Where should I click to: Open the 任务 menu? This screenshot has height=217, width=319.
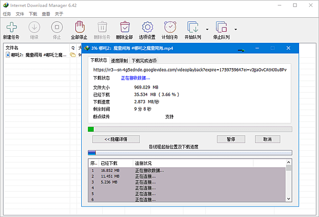click(x=7, y=14)
